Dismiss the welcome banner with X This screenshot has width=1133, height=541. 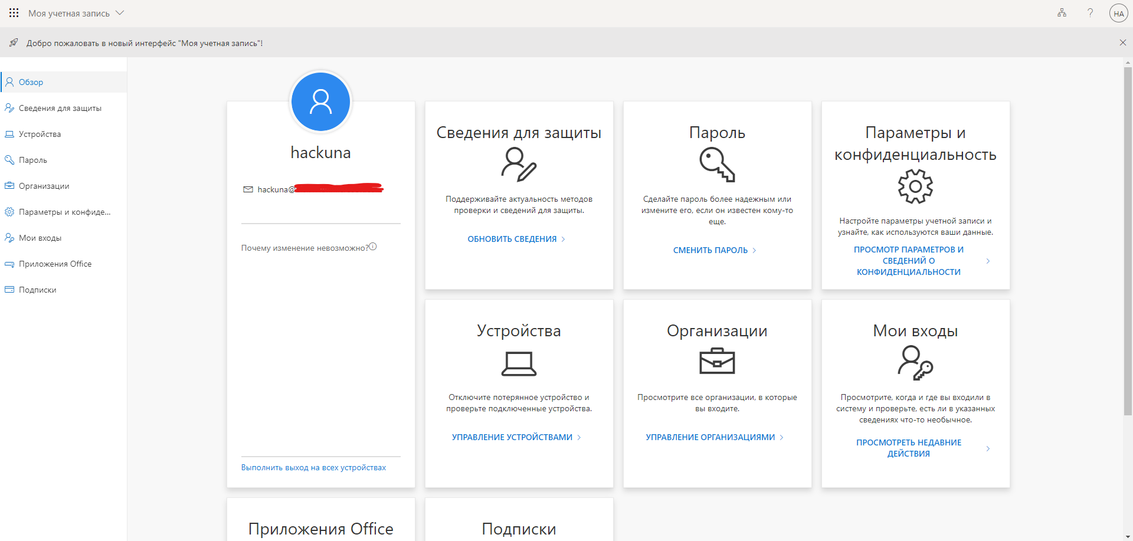click(x=1122, y=42)
